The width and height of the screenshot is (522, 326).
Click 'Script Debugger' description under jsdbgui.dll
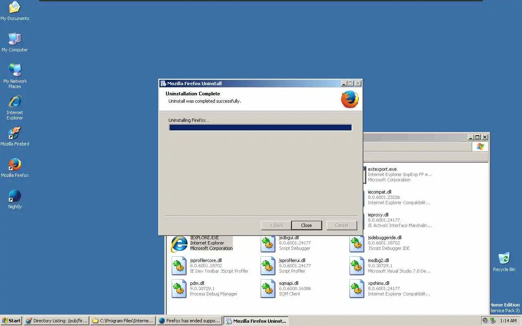click(x=294, y=248)
